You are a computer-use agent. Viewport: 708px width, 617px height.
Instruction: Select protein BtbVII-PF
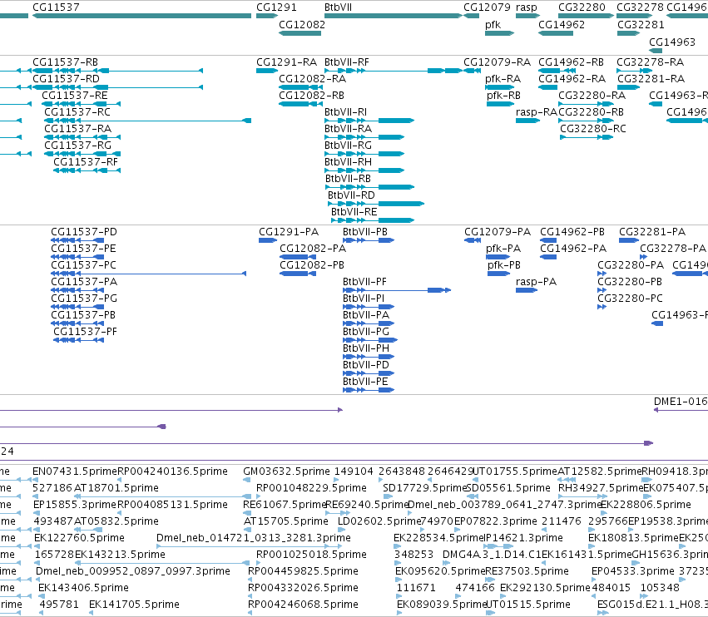pos(397,290)
